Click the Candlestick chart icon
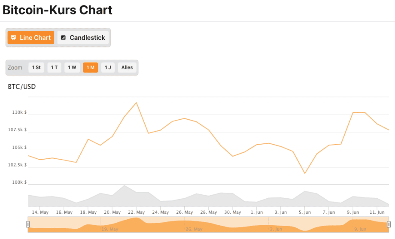The width and height of the screenshot is (395, 239). tap(63, 38)
